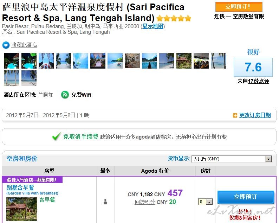Open second-row first palm beach thumbnail

[x=12, y=78]
